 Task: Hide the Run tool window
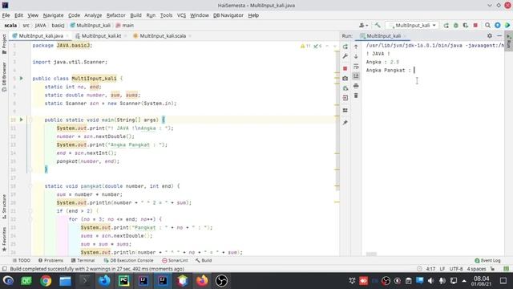(x=499, y=35)
